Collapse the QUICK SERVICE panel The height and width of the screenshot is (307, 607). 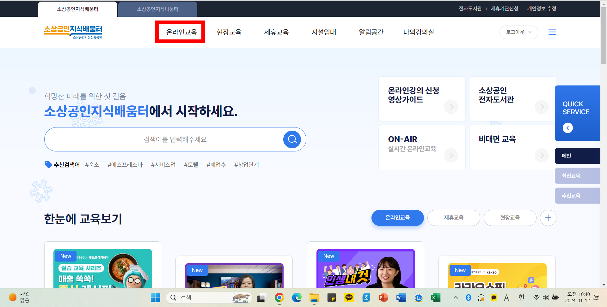point(567,128)
